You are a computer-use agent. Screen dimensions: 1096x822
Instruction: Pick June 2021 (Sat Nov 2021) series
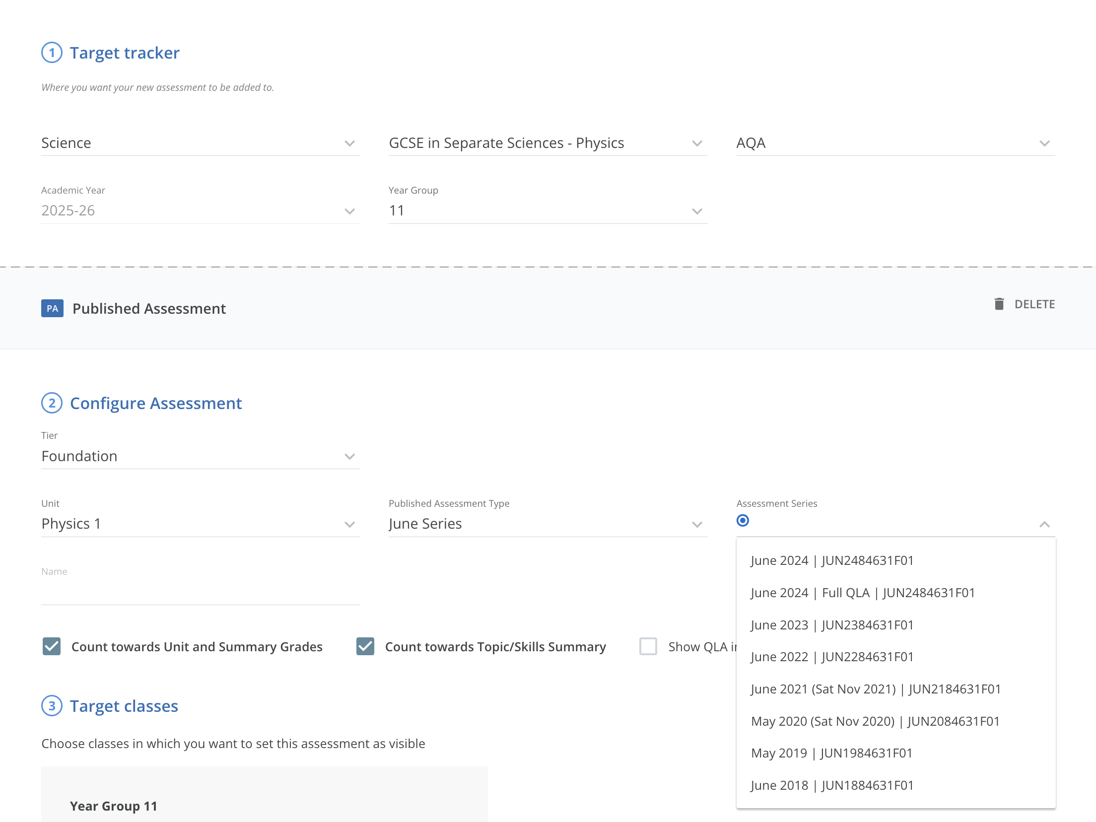[x=895, y=689]
